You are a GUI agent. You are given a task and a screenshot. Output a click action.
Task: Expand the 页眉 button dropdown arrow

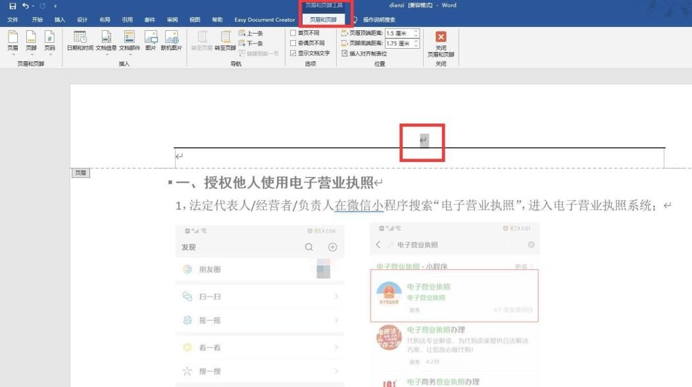[x=12, y=55]
